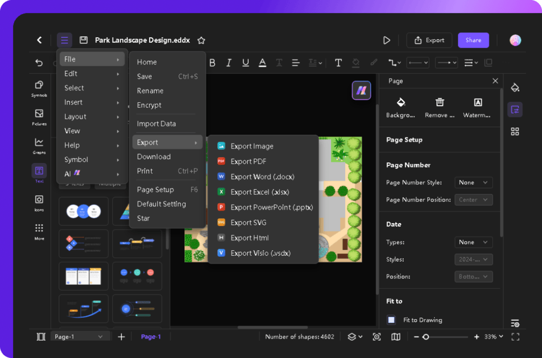542x358 pixels.
Task: Choose Export PowerPoint (.pptx)
Action: [263, 207]
